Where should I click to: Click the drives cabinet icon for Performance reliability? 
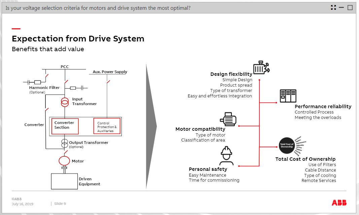coord(288,95)
